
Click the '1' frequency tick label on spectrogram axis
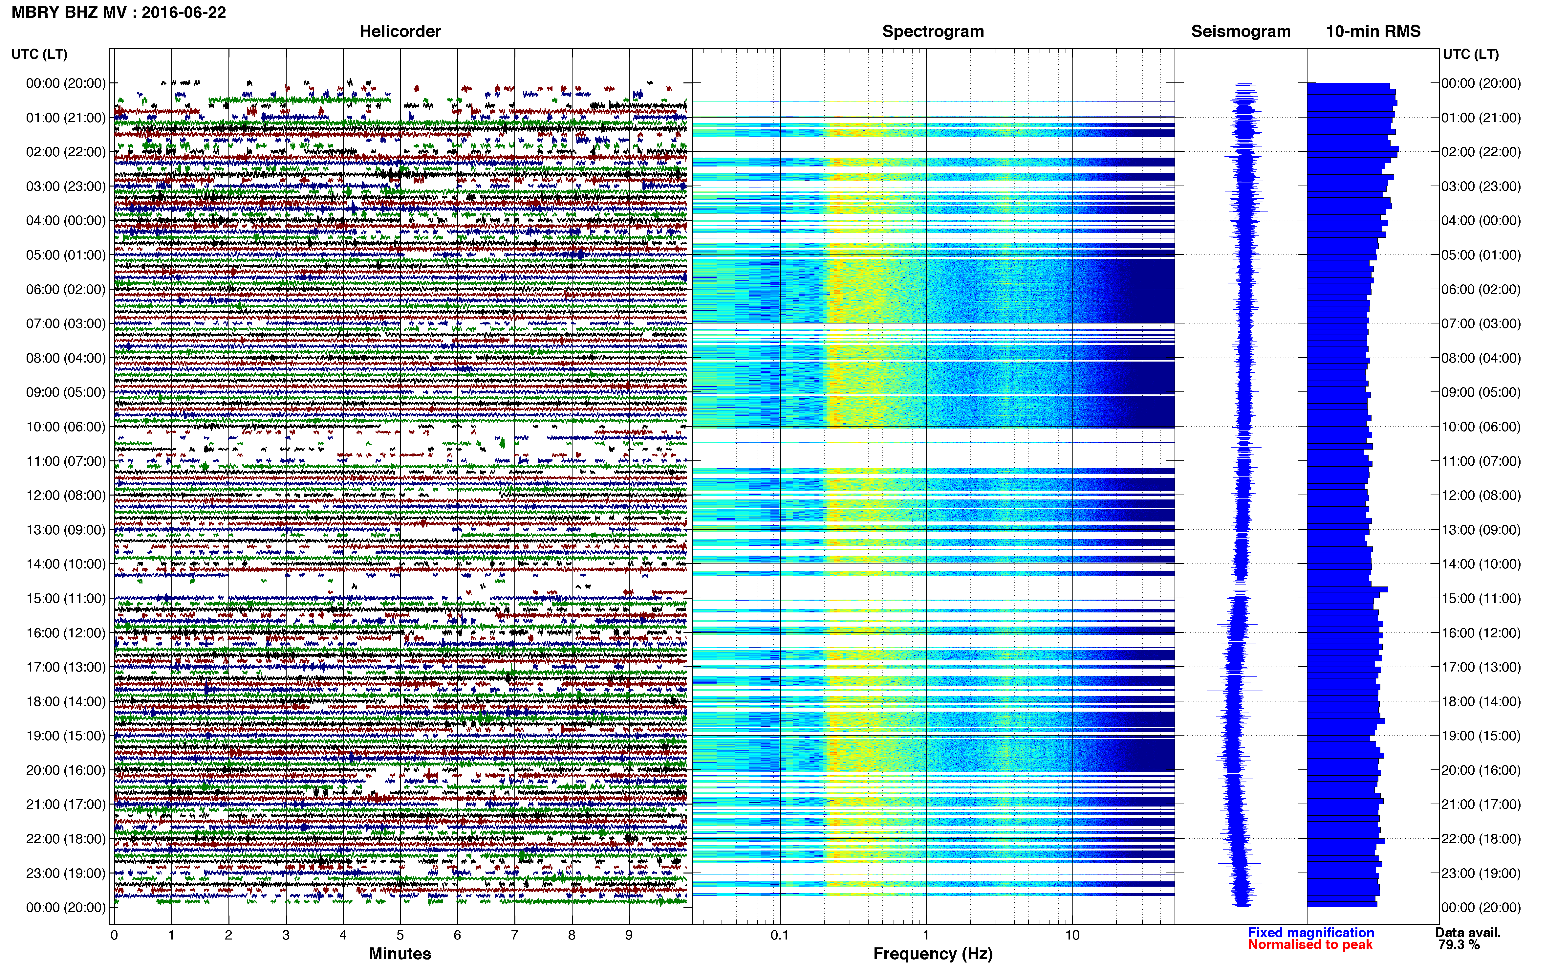coord(926,935)
